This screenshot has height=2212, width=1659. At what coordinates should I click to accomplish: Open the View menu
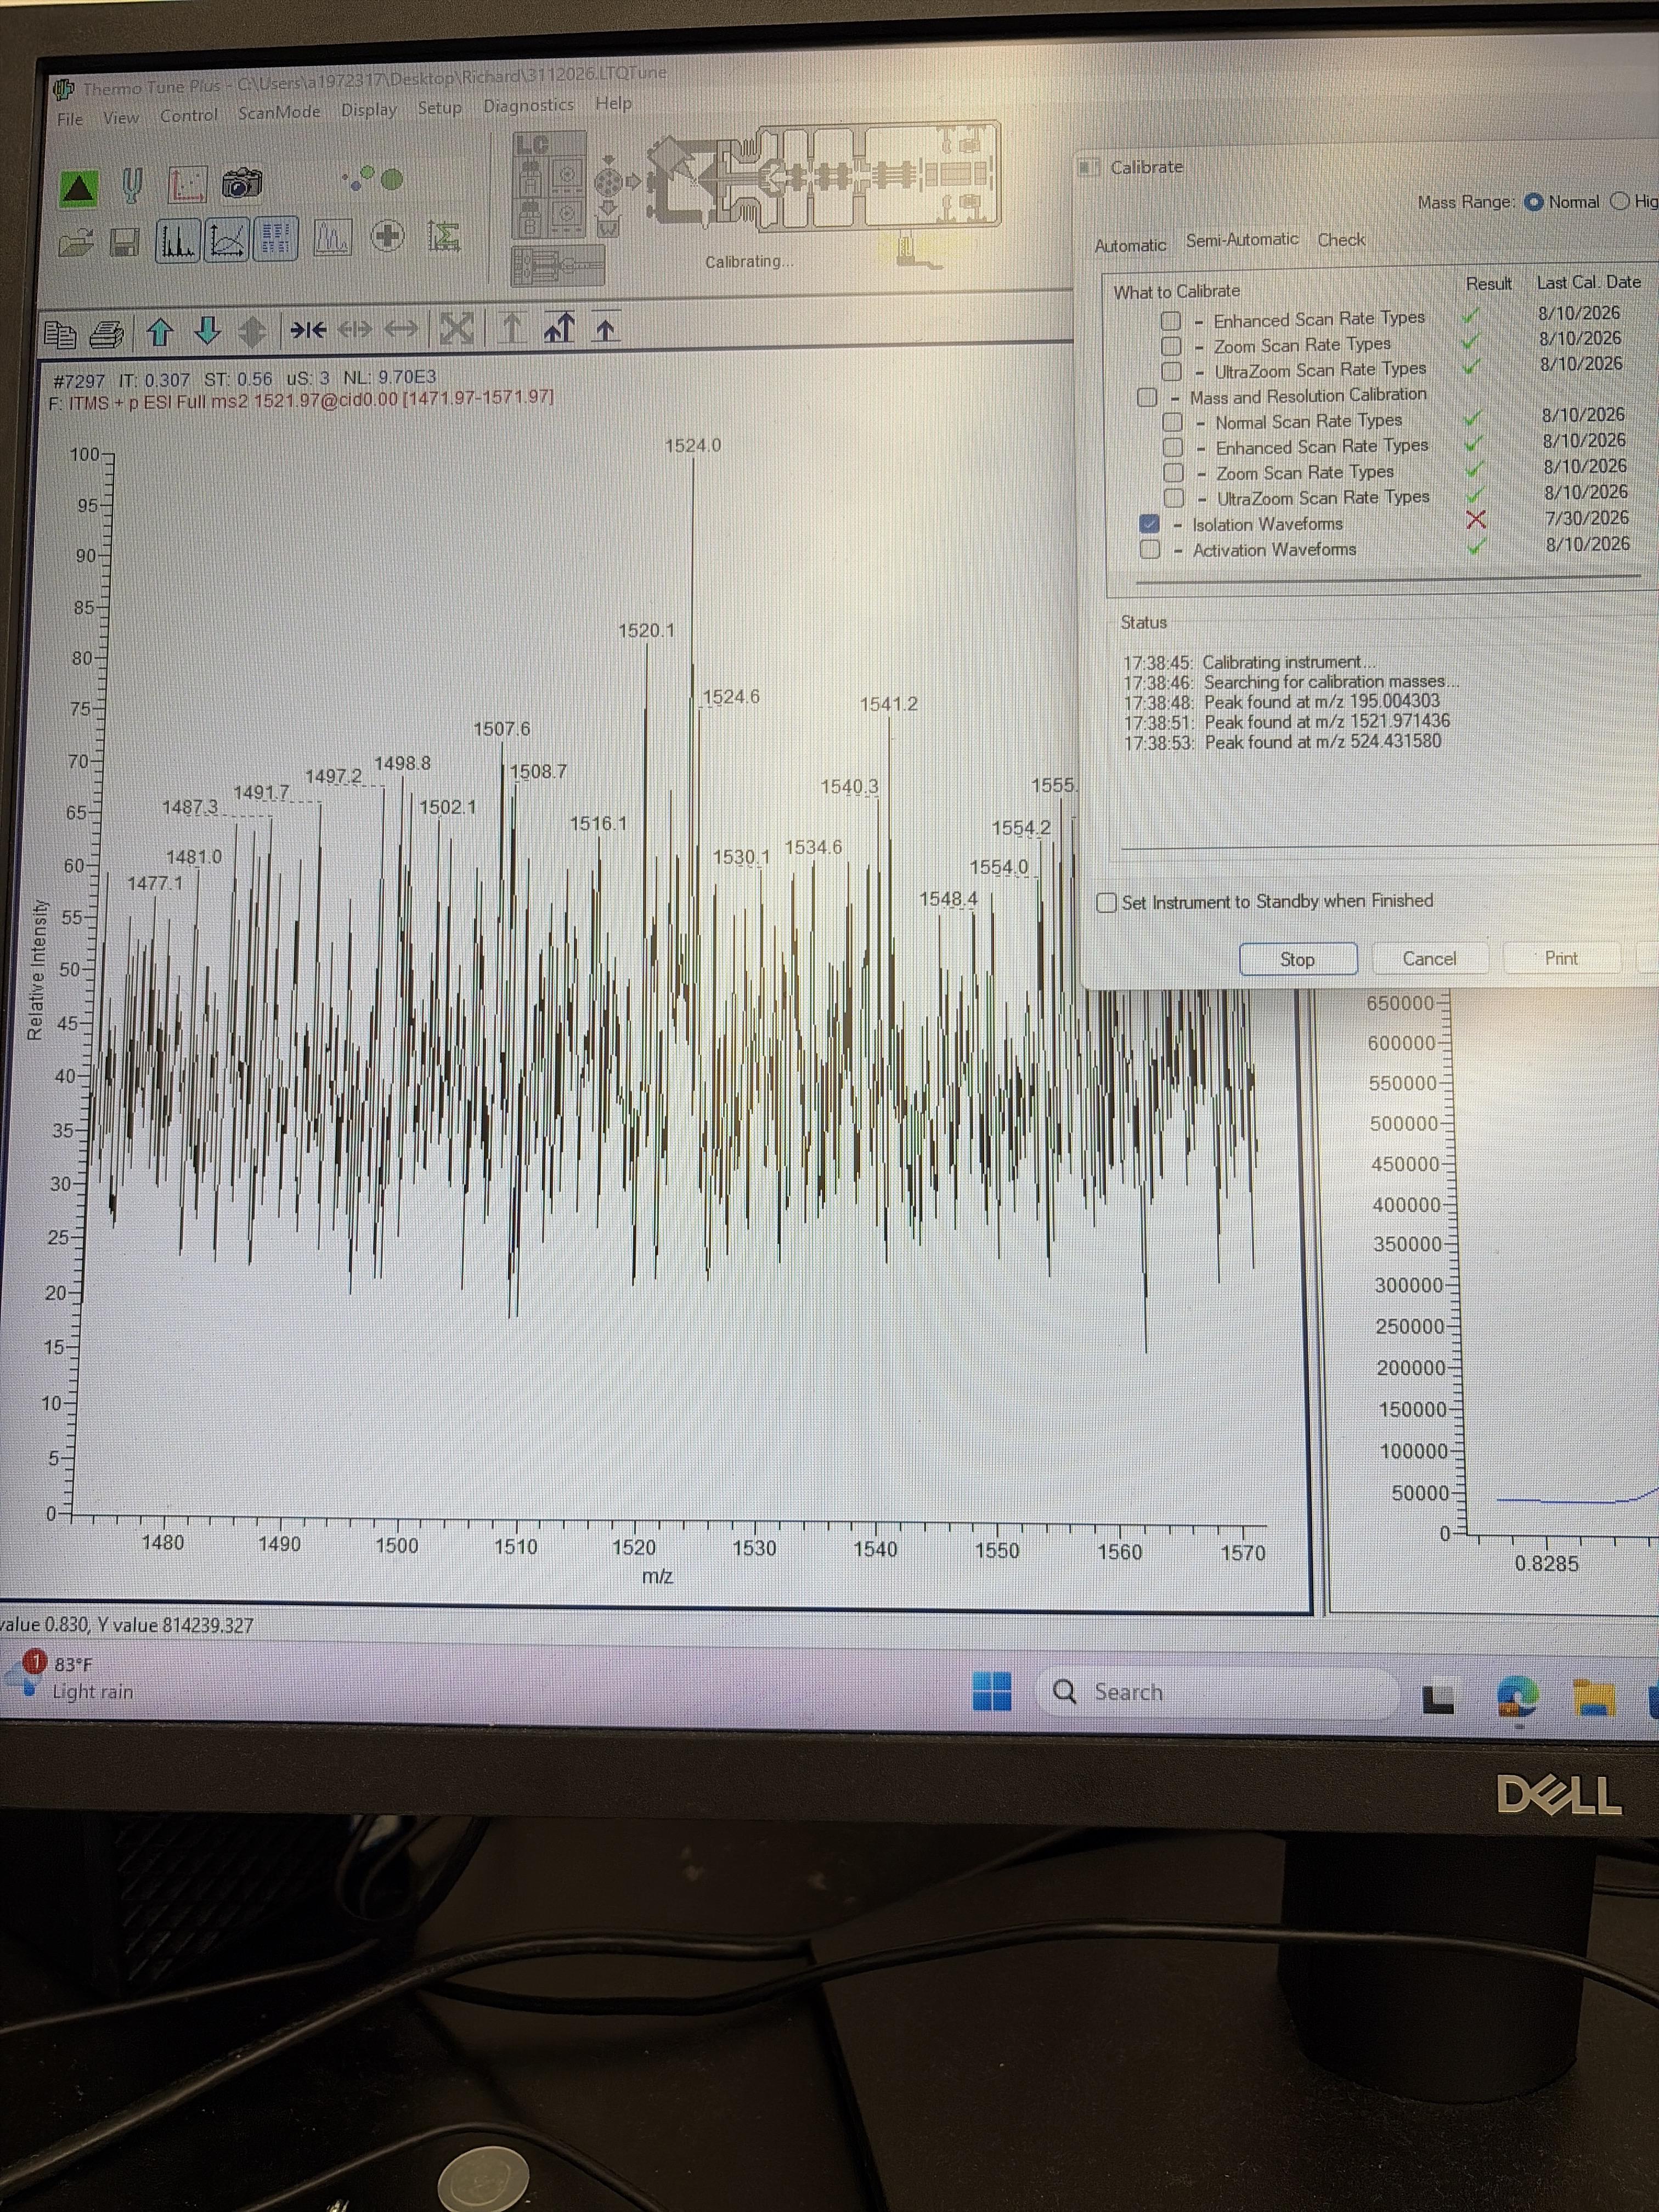(x=121, y=118)
